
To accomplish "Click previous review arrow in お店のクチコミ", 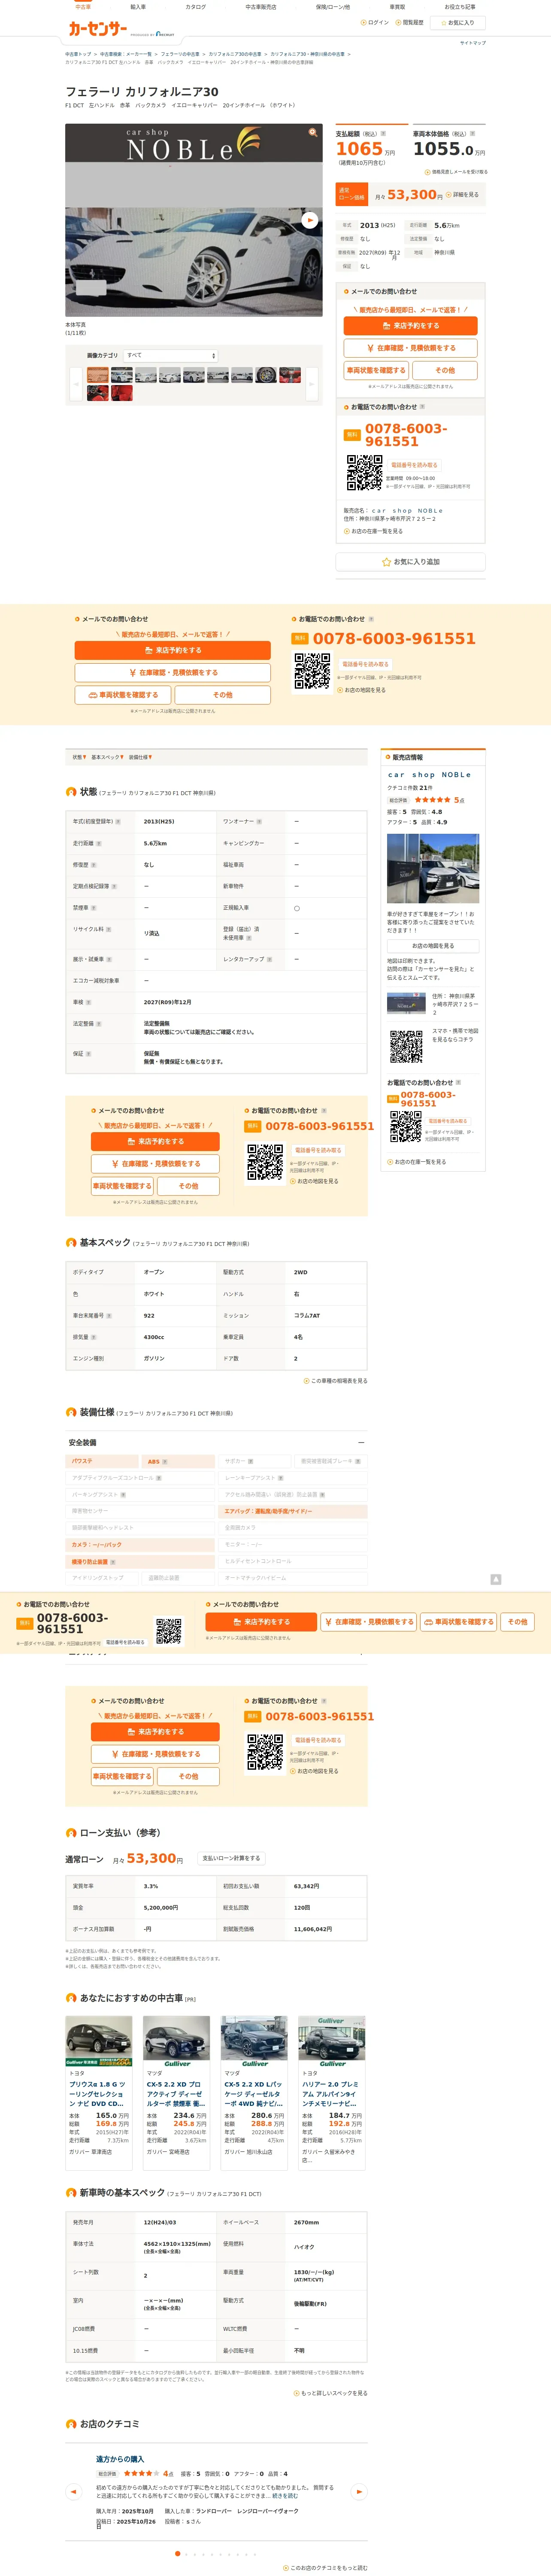I will [74, 2491].
